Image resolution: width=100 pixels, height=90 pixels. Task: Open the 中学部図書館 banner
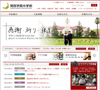pyautogui.click(x=22, y=56)
